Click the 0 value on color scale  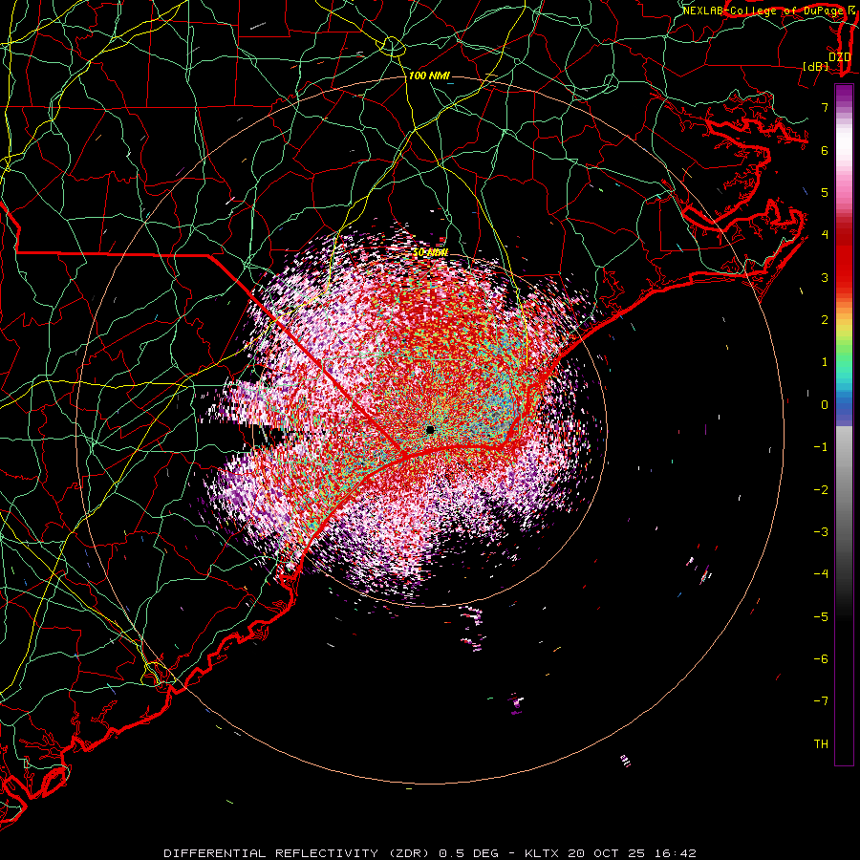pyautogui.click(x=825, y=405)
